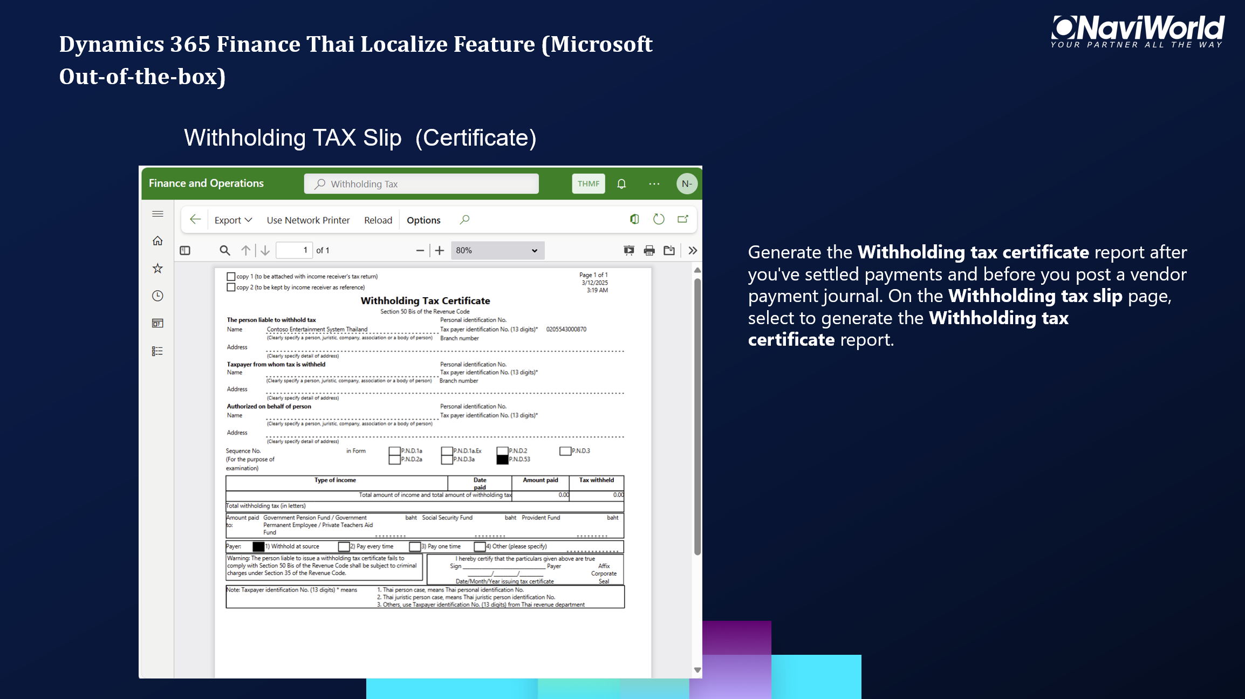Check the P.N.D.2a checkbox

pos(394,460)
